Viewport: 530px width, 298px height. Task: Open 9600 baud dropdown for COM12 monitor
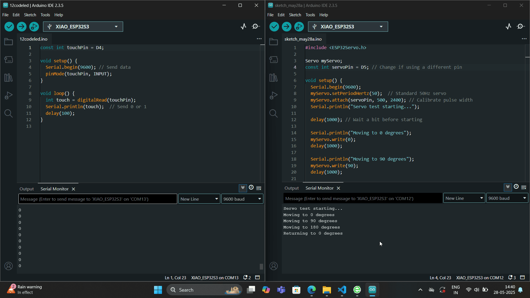[x=507, y=198]
